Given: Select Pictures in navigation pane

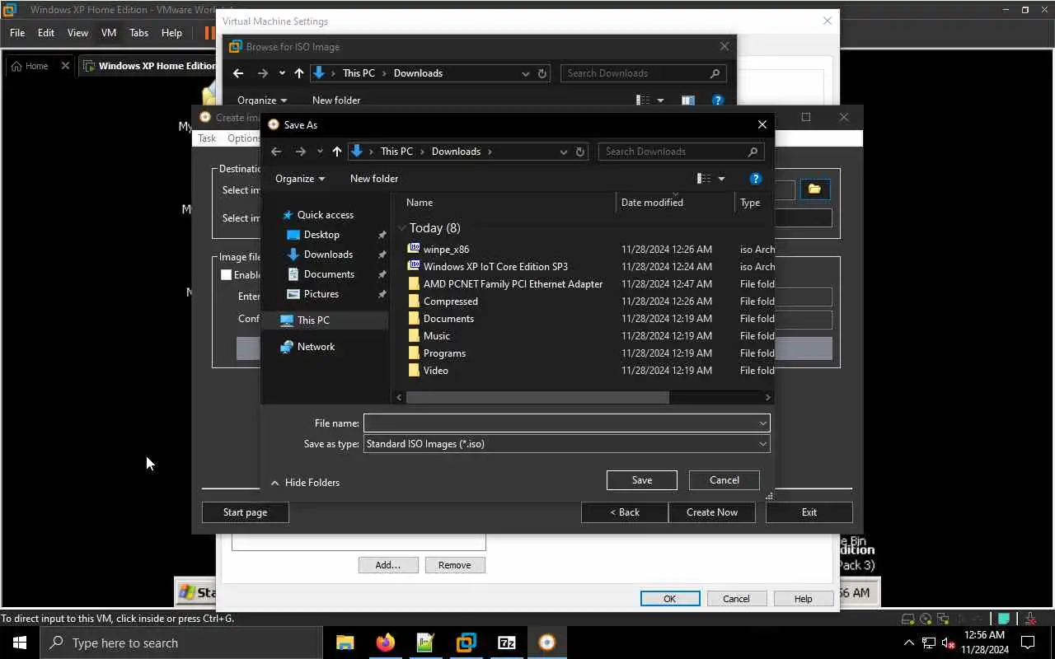Looking at the screenshot, I should point(321,294).
